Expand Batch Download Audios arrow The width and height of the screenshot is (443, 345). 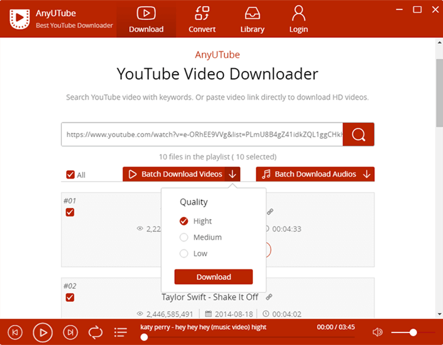point(367,174)
